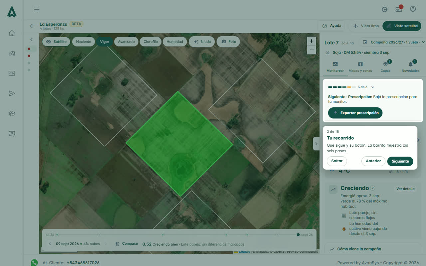Select the highlighted green lot on map
The image size is (426, 266).
tap(179, 144)
